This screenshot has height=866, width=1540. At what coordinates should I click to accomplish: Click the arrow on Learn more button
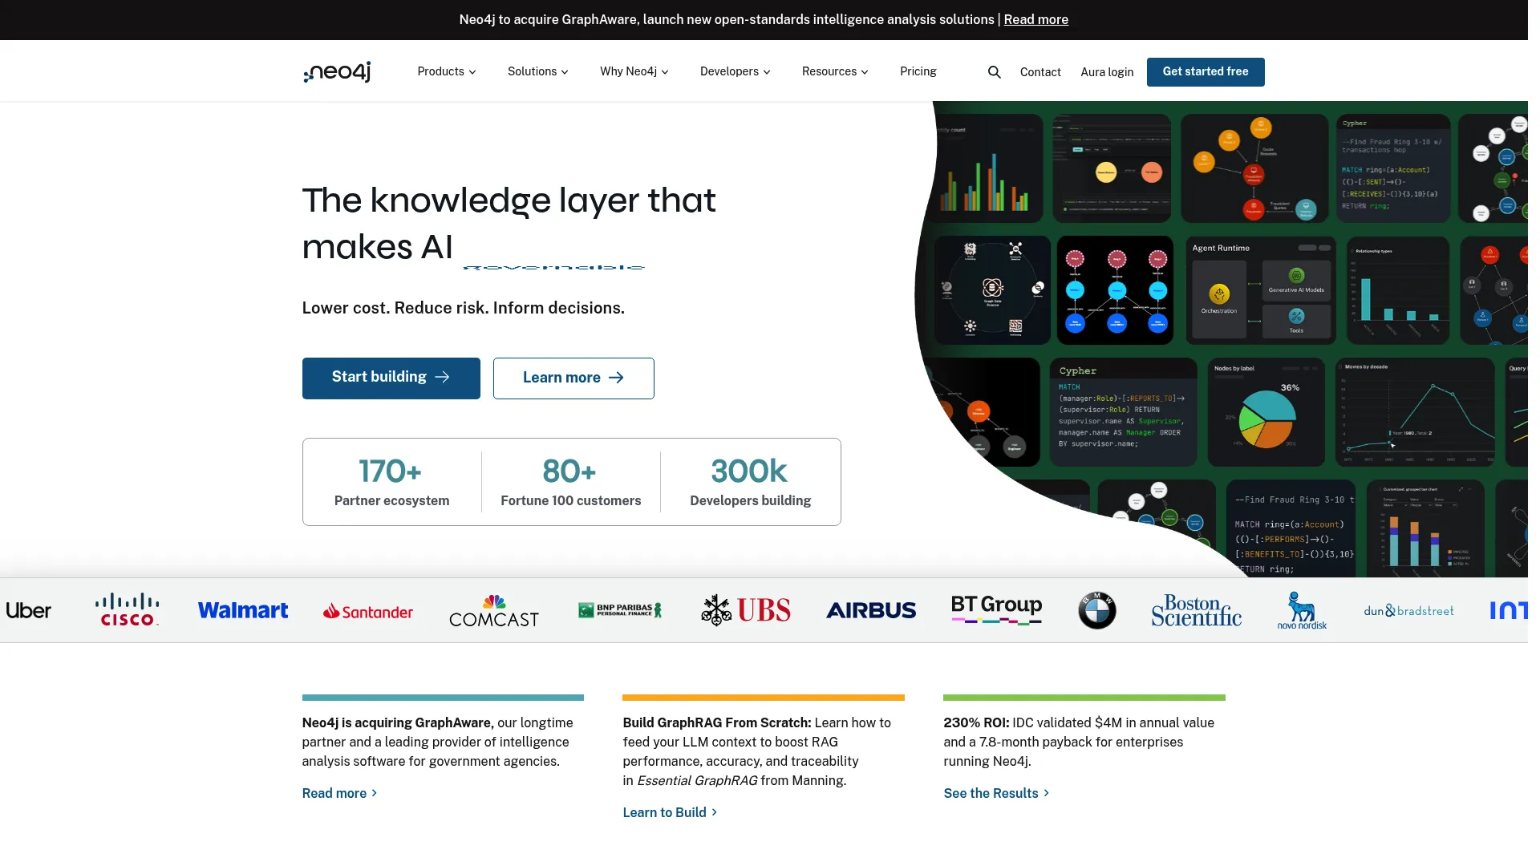pyautogui.click(x=616, y=378)
